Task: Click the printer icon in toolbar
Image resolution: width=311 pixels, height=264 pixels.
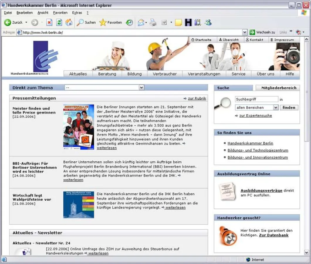Action: point(153,23)
